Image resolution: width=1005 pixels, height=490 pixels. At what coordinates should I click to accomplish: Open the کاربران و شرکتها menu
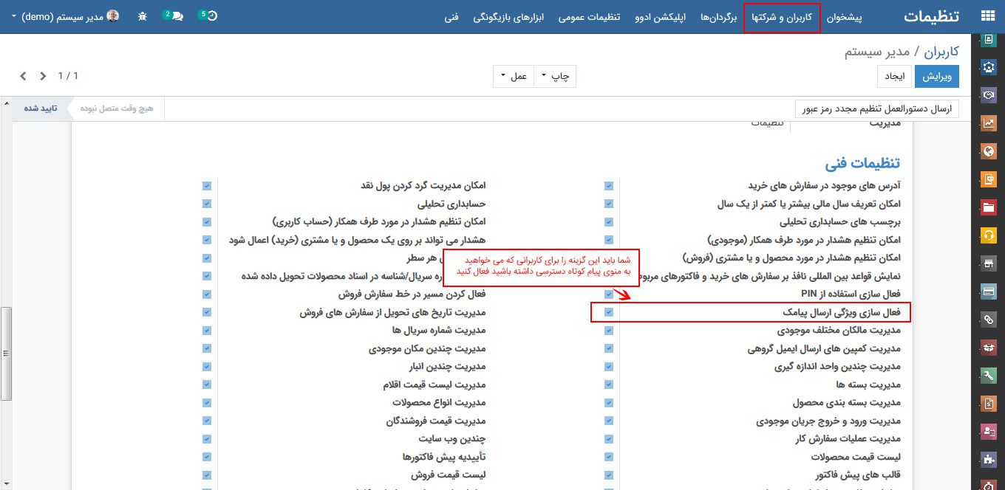pyautogui.click(x=782, y=16)
